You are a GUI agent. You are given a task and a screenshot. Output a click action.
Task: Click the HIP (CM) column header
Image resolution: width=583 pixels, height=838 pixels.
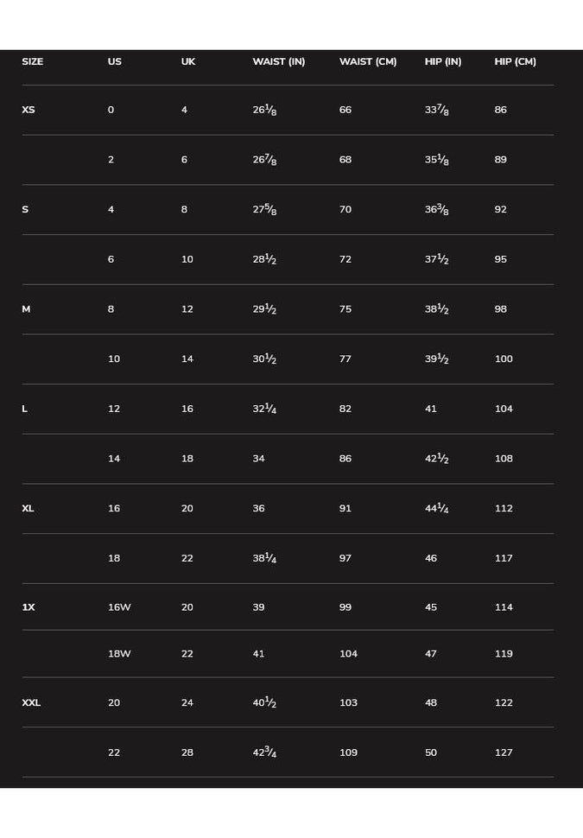click(x=515, y=62)
